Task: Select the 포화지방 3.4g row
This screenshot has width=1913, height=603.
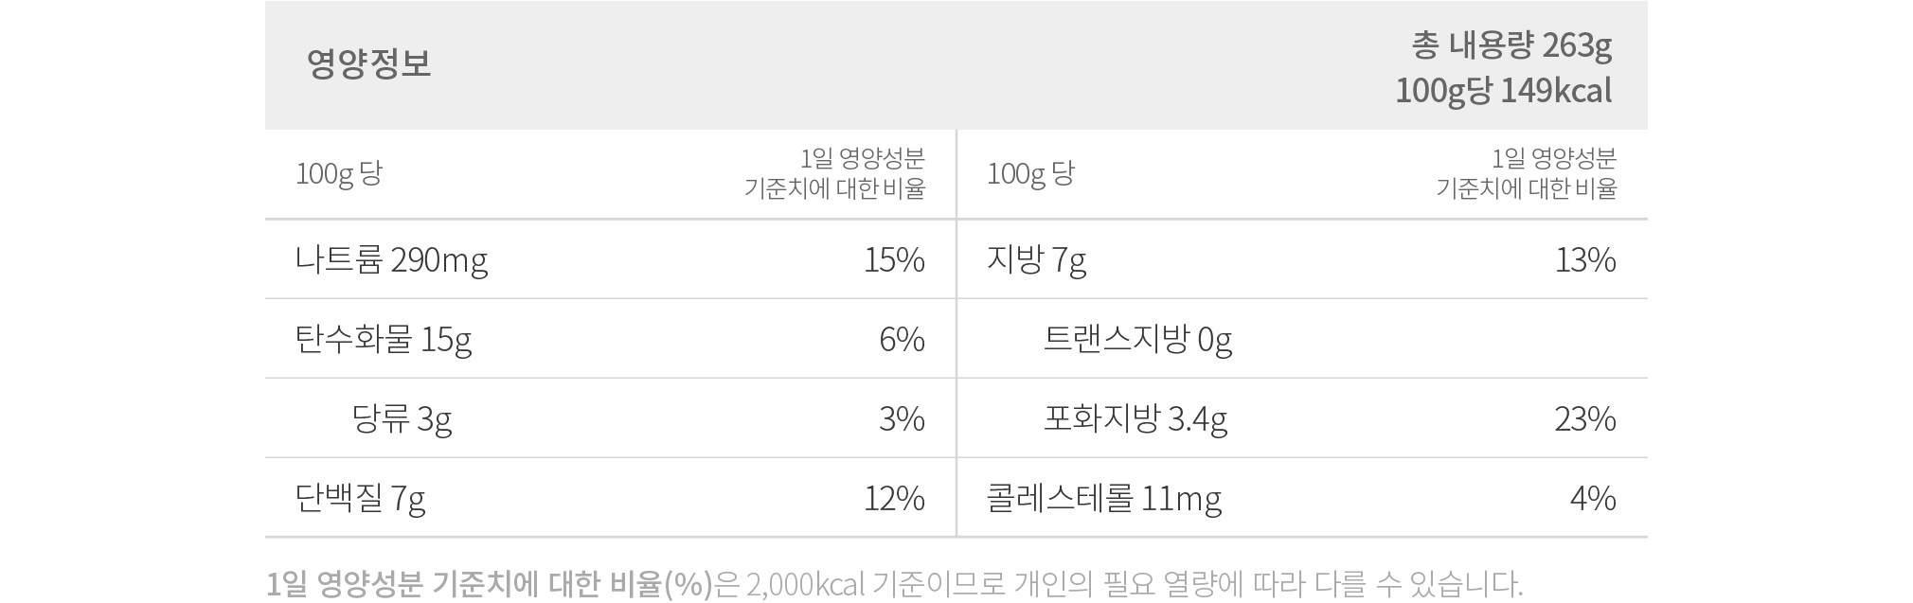Action: [1302, 418]
